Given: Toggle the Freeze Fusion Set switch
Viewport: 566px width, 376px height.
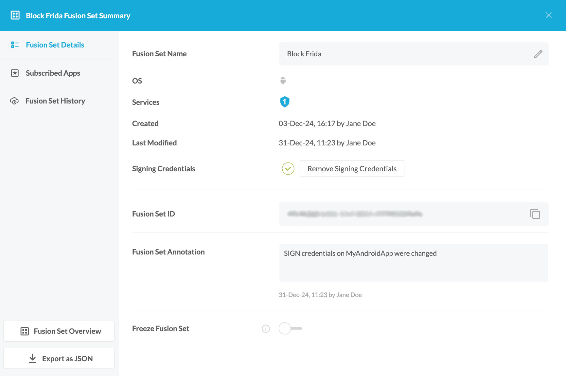Looking at the screenshot, I should (x=290, y=329).
